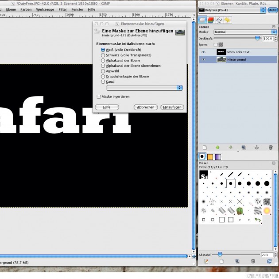Screen dimensions: 279x279
Task: Open the navigation icon at canvas corner
Action: pyautogui.click(x=194, y=256)
